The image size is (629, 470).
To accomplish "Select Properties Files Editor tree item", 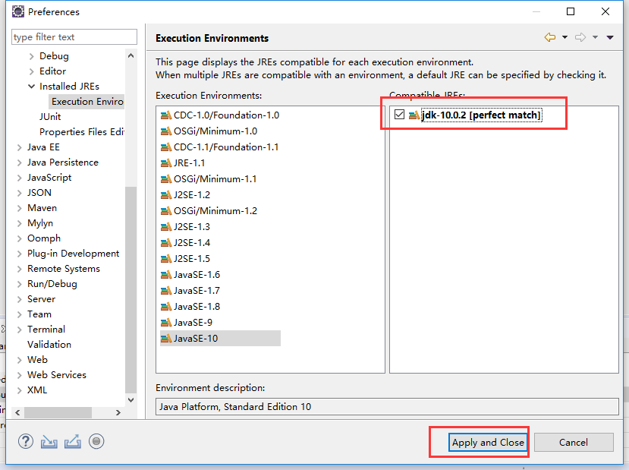I will 82,132.
